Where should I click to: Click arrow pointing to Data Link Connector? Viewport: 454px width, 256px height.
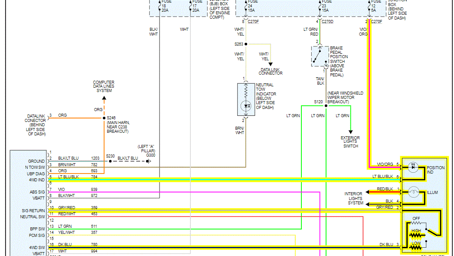pos(271,64)
